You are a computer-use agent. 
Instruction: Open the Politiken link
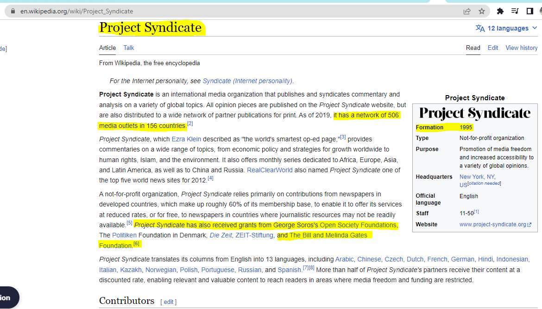125,235
